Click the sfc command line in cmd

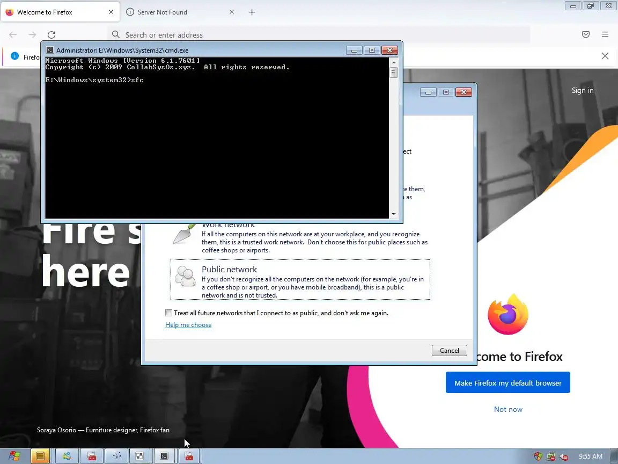tap(94, 79)
